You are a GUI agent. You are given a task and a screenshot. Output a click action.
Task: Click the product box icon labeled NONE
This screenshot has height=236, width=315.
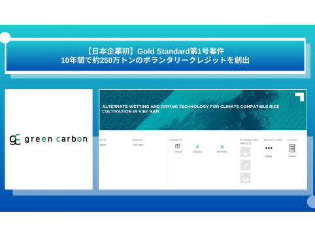pyautogui.click(x=178, y=146)
